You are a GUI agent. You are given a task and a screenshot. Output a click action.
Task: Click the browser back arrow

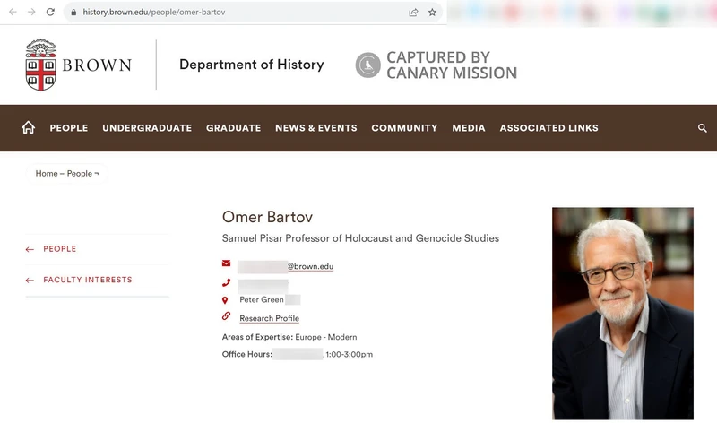[x=13, y=12]
